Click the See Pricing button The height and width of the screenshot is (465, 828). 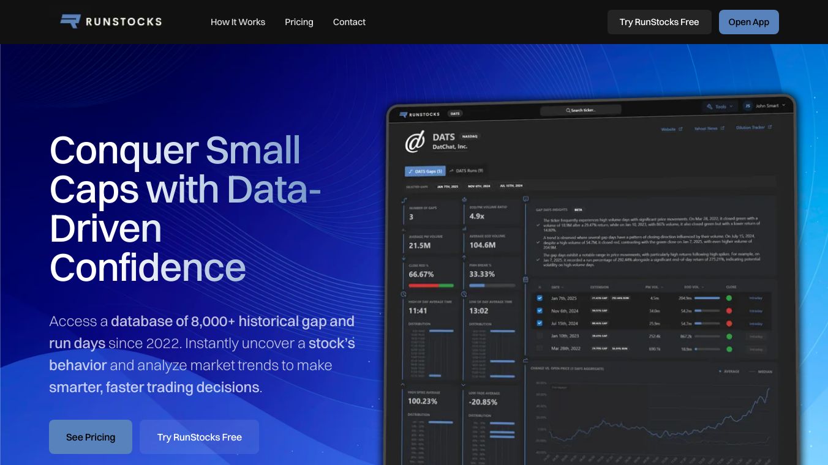click(91, 437)
